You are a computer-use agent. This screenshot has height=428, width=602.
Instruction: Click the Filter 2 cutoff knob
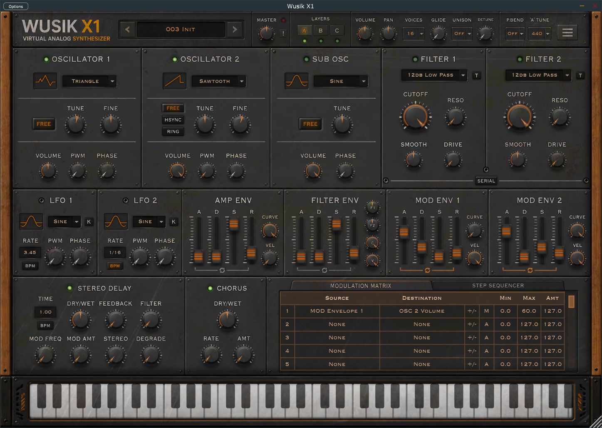(519, 116)
